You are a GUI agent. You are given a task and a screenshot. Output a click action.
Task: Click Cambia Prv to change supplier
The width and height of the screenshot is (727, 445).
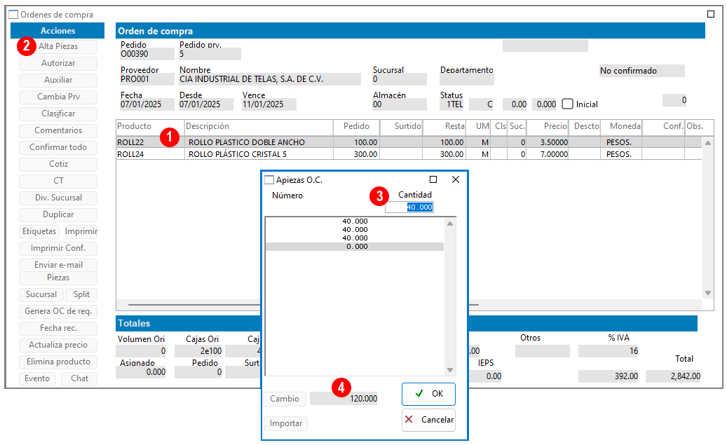click(x=58, y=97)
